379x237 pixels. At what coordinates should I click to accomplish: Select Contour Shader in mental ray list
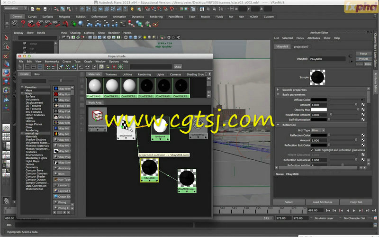35,176
